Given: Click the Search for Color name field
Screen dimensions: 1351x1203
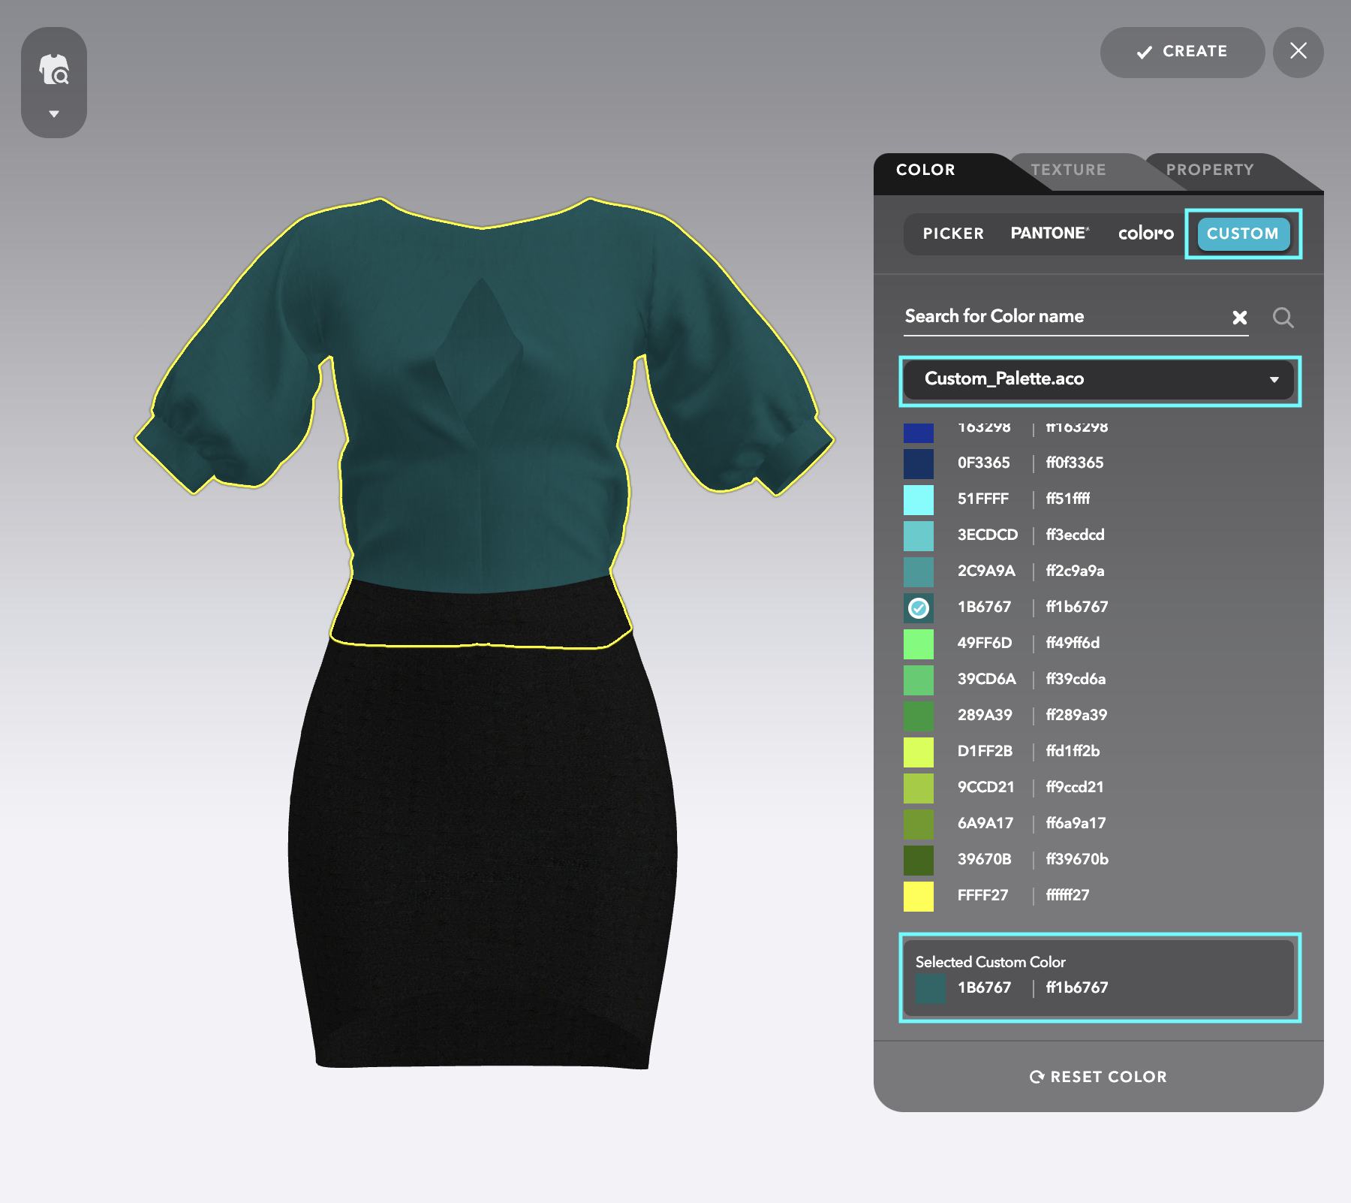Looking at the screenshot, I should [1066, 316].
